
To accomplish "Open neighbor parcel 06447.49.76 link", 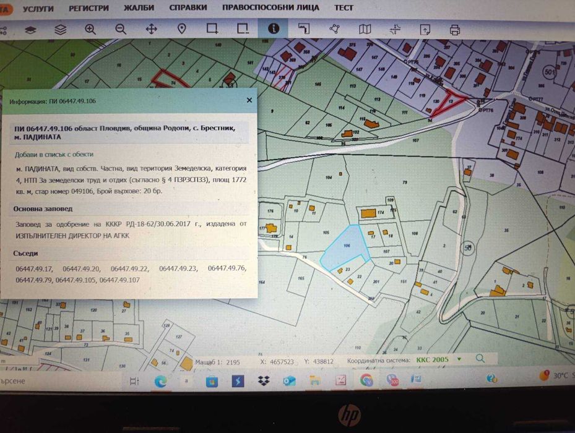I will pos(227,268).
